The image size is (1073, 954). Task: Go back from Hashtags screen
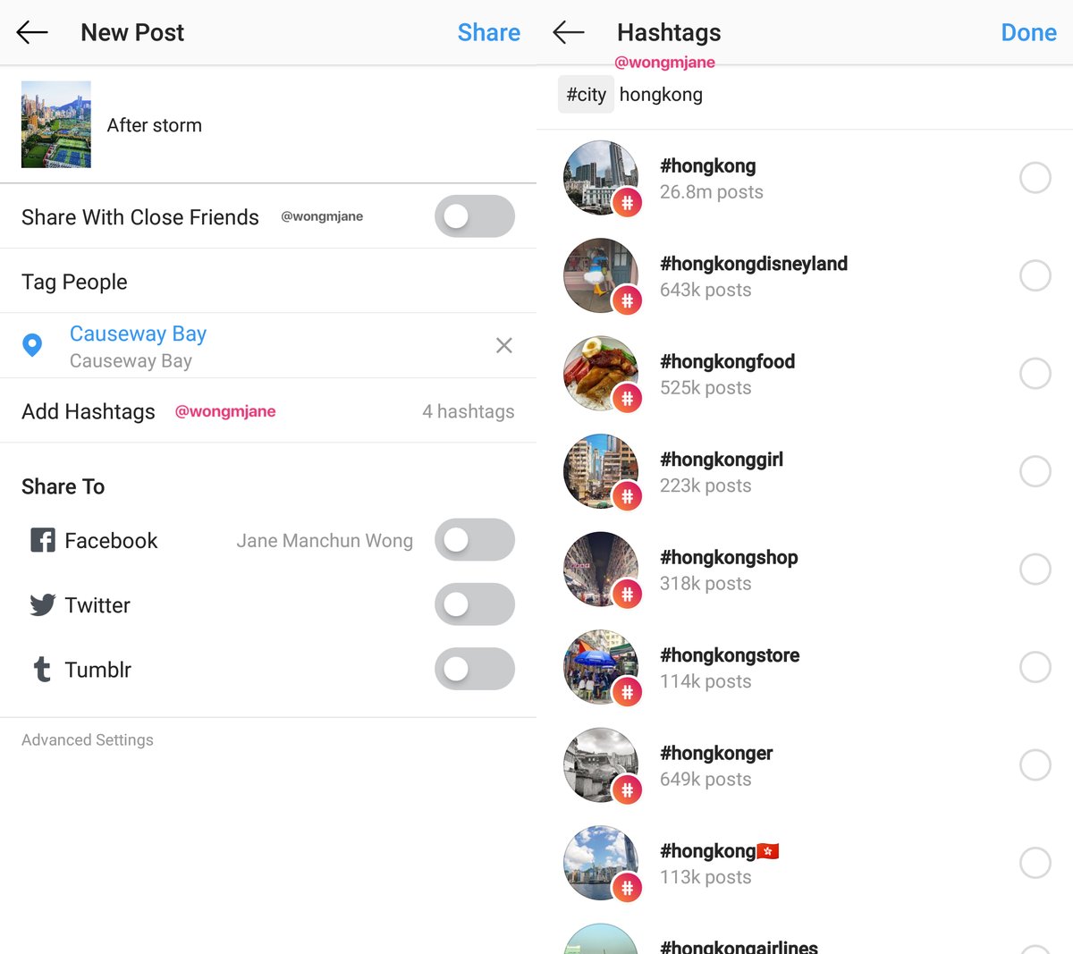click(569, 33)
